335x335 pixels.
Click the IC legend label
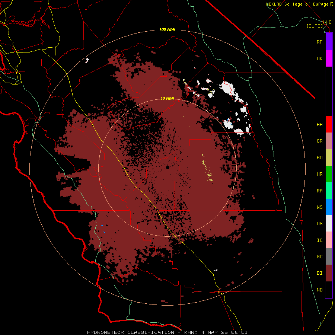click(319, 240)
